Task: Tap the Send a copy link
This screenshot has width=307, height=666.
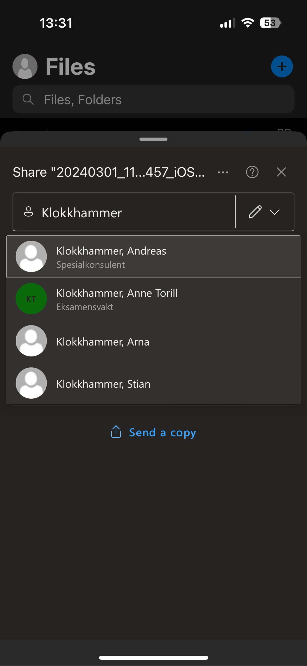Action: [x=162, y=433]
